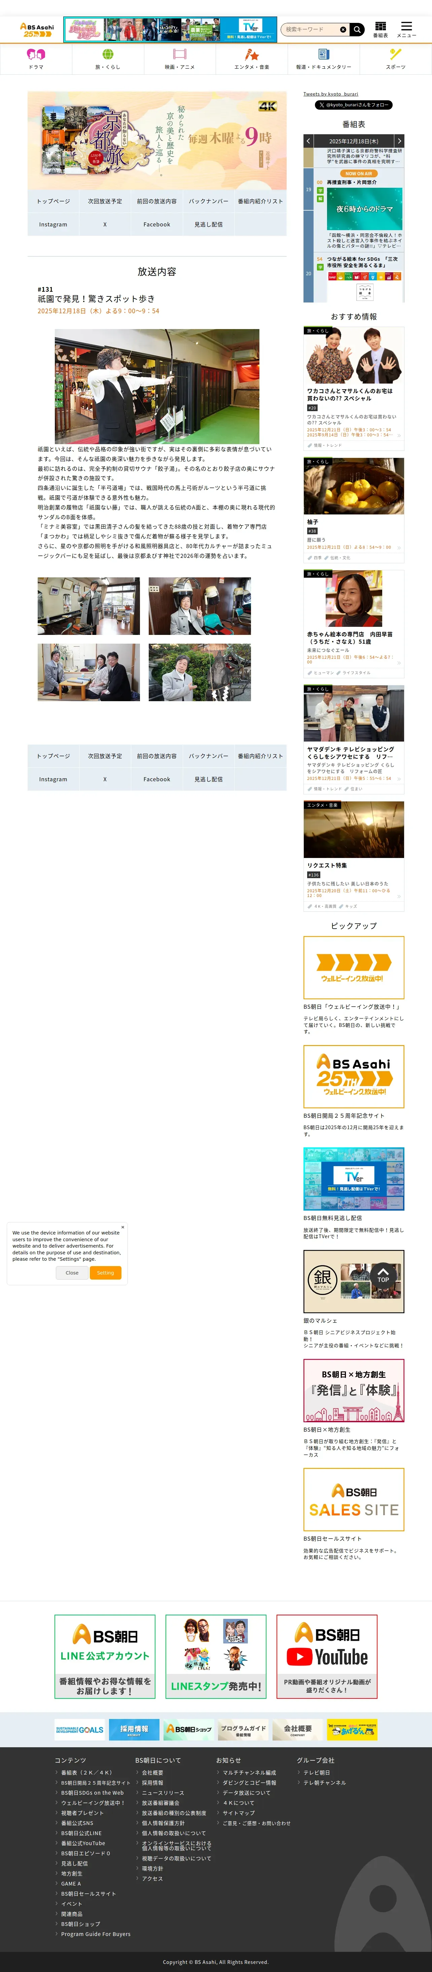Click BS朝日無料見逃し配信 pickup title
This screenshot has height=1972, width=432.
click(x=332, y=1218)
